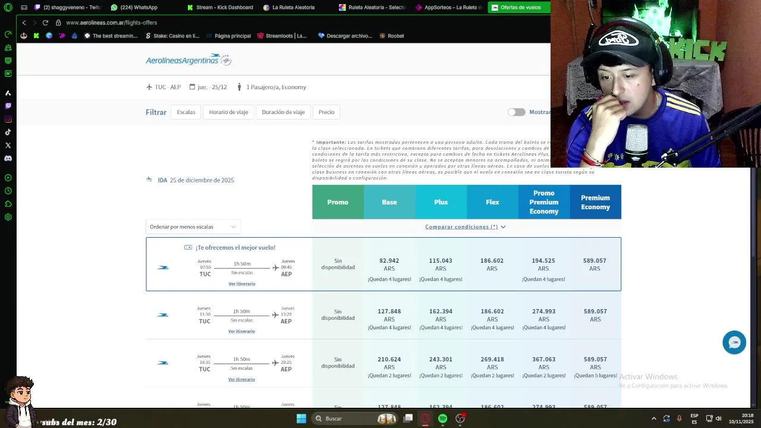Switch to the shaggyveneno Twitch tab
Viewport: 761px width, 428px height.
68,7
